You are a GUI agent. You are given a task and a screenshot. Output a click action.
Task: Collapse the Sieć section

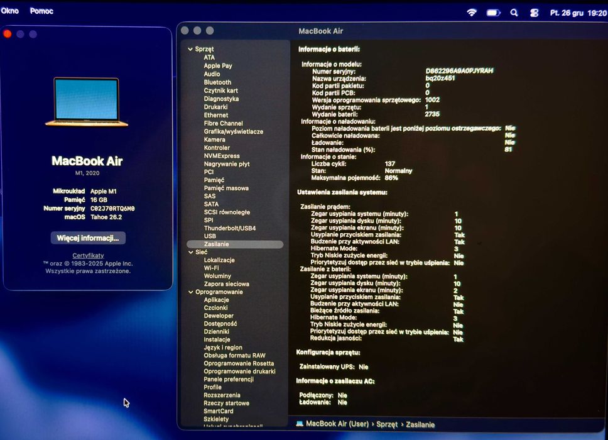coord(190,252)
